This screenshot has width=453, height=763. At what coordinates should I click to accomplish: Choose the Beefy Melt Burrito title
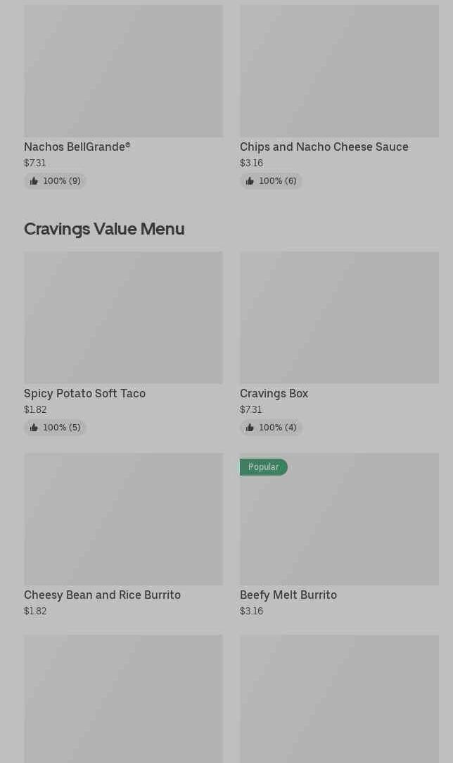(288, 595)
